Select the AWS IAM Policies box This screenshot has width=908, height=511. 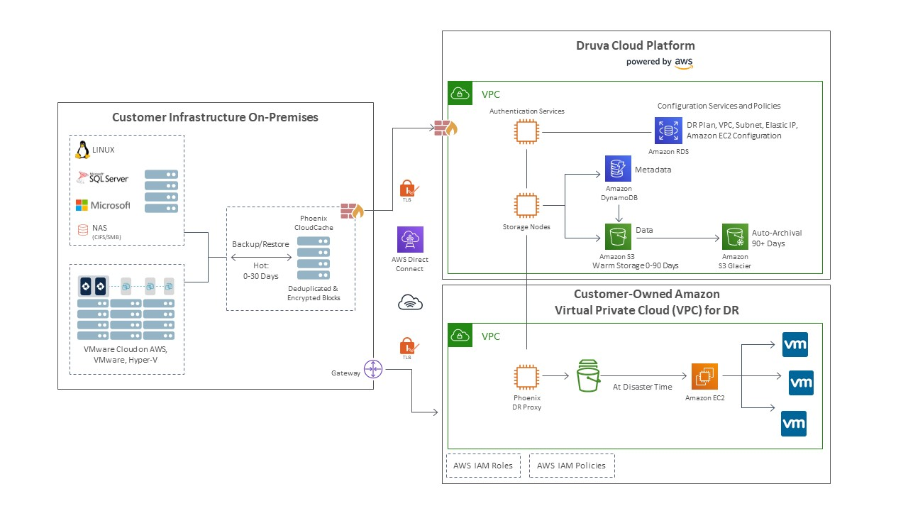[571, 466]
